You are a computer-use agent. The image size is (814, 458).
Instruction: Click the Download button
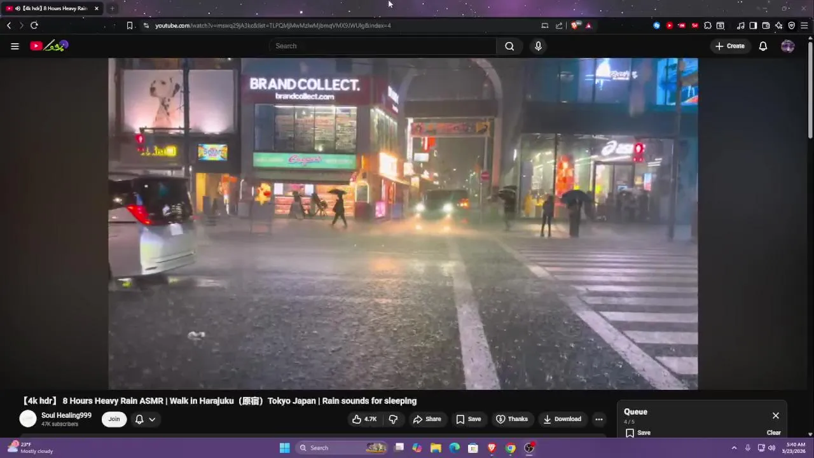pos(562,419)
